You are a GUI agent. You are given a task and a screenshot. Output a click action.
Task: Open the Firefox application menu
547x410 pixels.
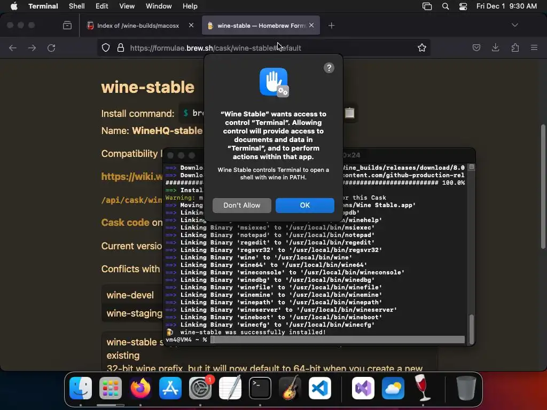click(534, 48)
